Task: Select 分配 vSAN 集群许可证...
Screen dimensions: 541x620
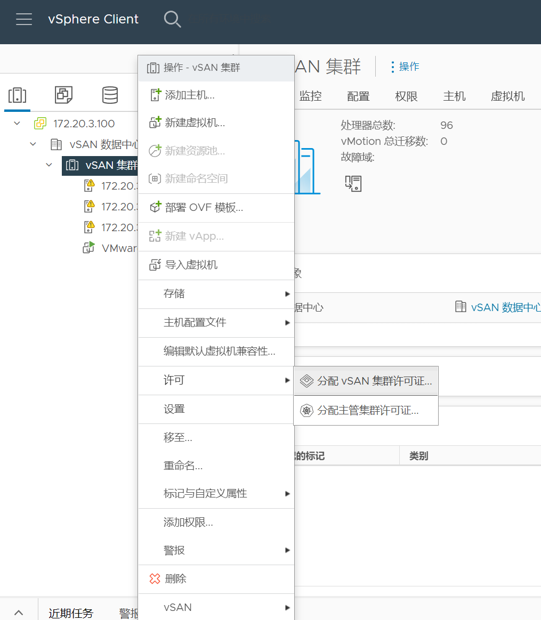Action: pyautogui.click(x=366, y=381)
